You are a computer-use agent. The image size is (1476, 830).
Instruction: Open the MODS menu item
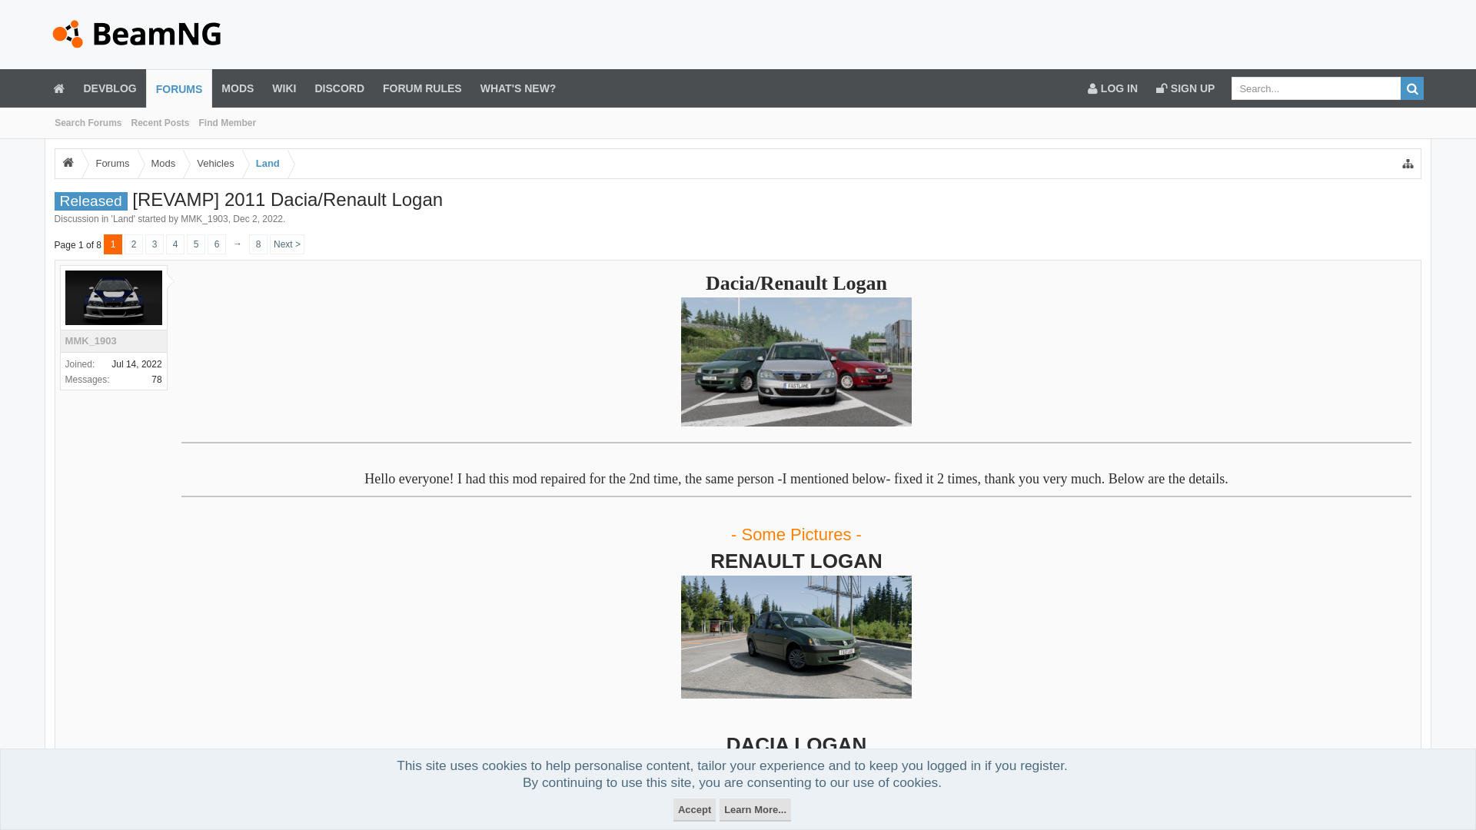[238, 88]
